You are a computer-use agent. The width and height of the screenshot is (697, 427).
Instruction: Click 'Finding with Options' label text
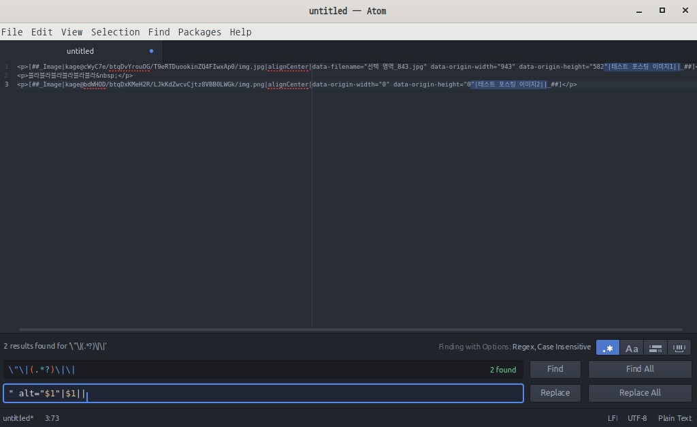(x=474, y=347)
